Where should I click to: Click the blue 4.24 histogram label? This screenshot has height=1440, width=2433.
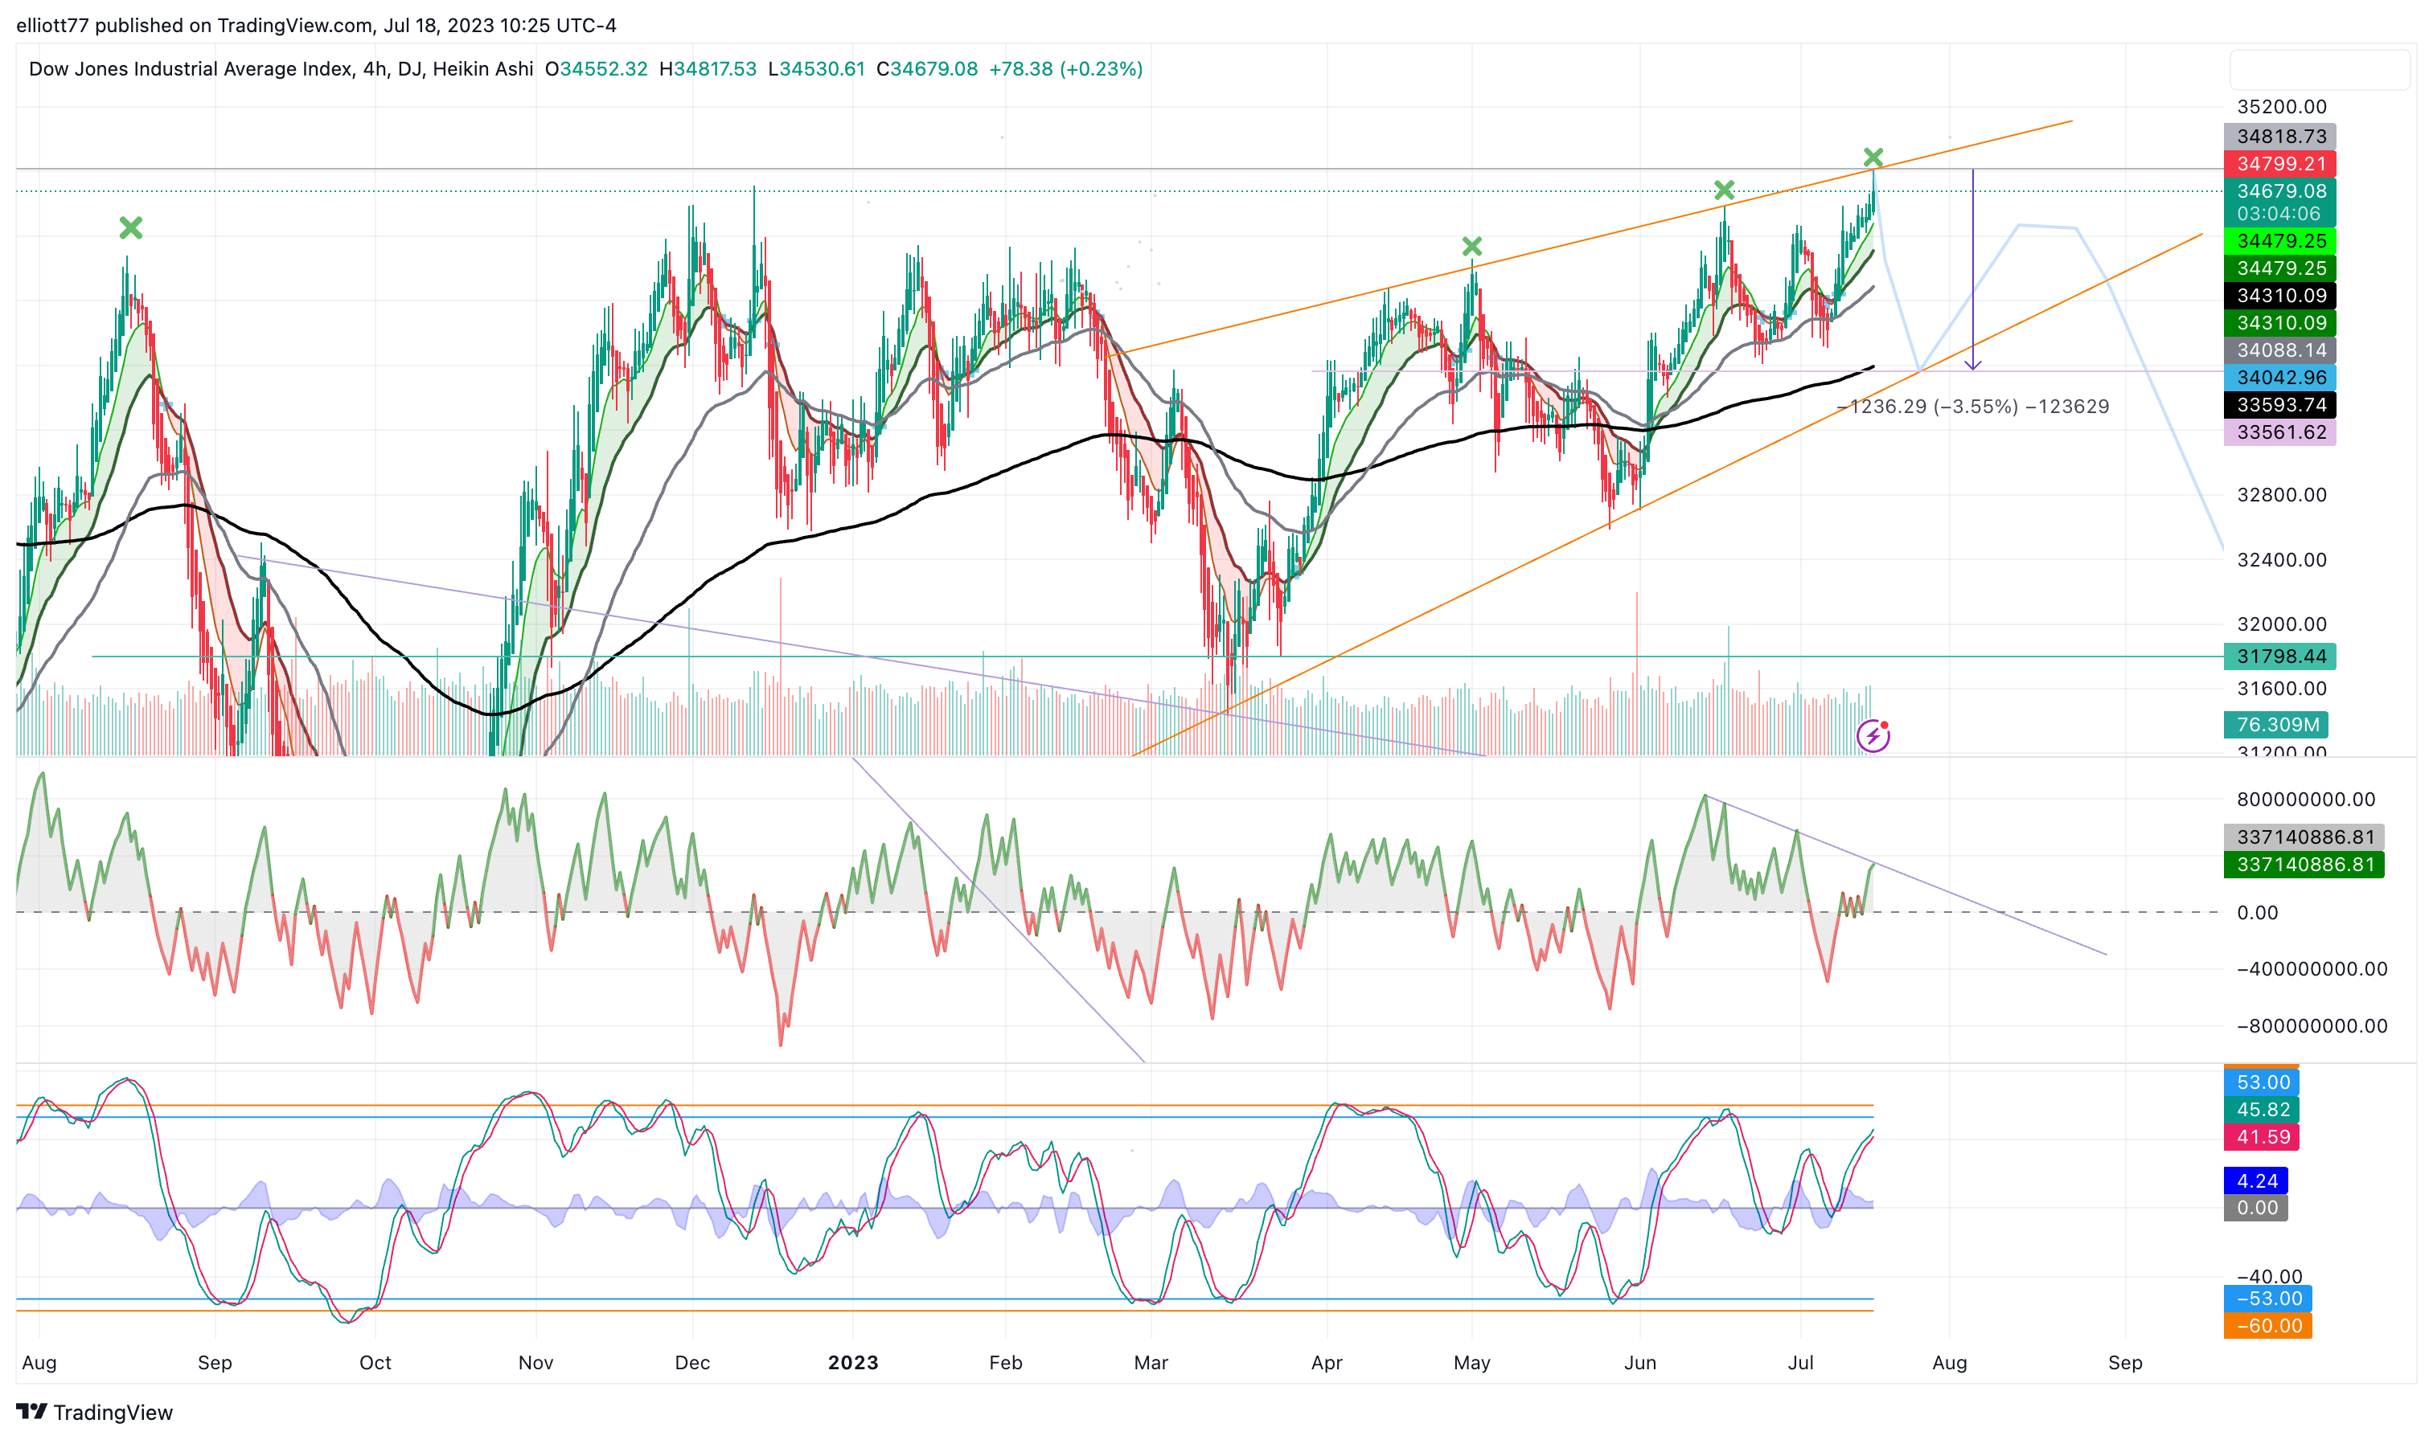(x=2255, y=1181)
